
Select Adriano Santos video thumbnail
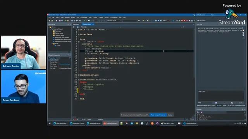tap(24, 53)
